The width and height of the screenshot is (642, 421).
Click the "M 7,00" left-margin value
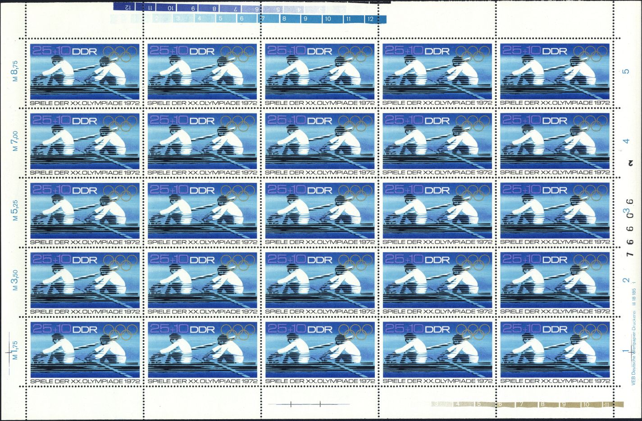(15, 142)
